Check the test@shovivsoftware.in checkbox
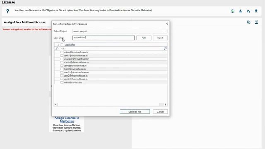Viewport: 265px width, 149px height. 62,69
